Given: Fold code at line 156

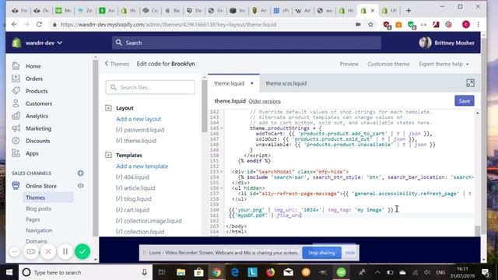Looking at the screenshot, I should (x=222, y=188).
